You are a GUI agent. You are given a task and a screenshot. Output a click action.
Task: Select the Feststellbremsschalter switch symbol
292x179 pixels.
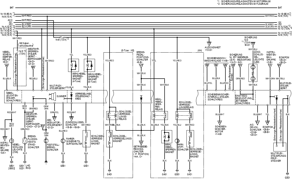pyautogui.click(x=46, y=141)
